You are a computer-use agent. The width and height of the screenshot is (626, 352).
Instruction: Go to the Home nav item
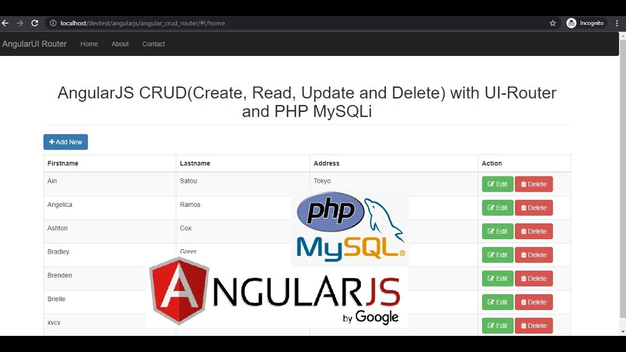tap(89, 44)
